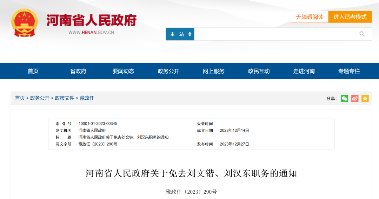Navigate to 走进河南 section
Screen dimensions: 379x199
click(304, 71)
